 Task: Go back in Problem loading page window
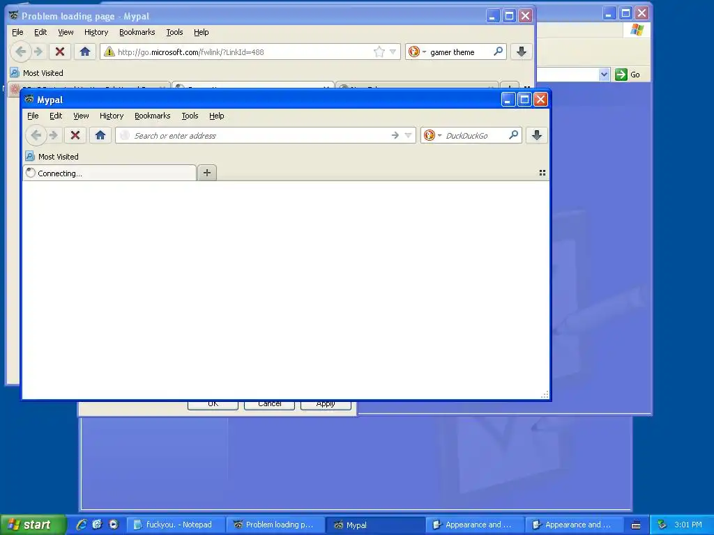(20, 52)
